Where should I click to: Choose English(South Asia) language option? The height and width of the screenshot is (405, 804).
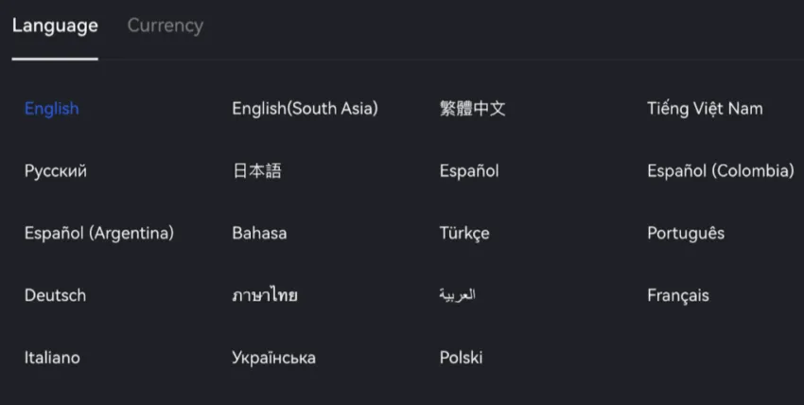305,109
